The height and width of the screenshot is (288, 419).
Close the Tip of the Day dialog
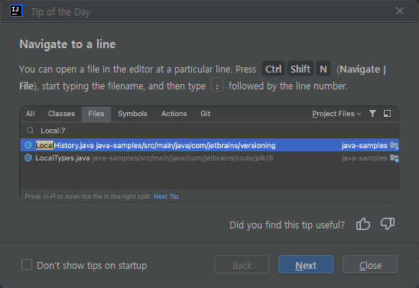click(x=400, y=11)
